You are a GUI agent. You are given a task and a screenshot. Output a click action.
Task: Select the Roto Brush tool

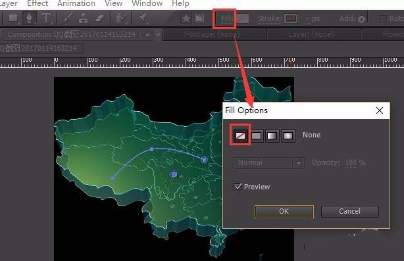120,18
